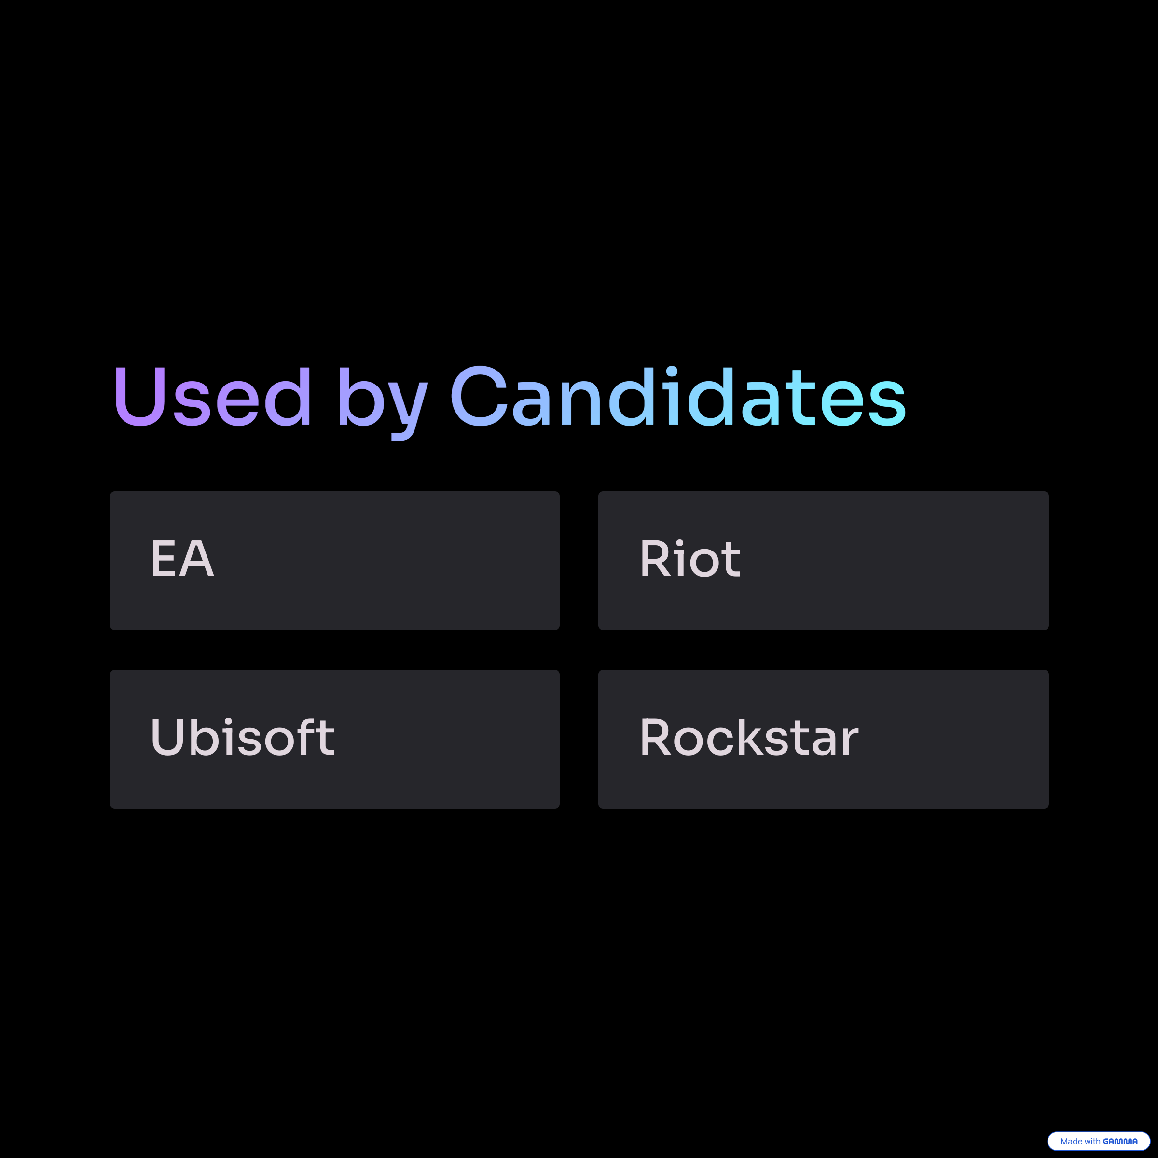Viewport: 1158px width, 1158px height.
Task: Click the word by in the heading
Action: 383,403
